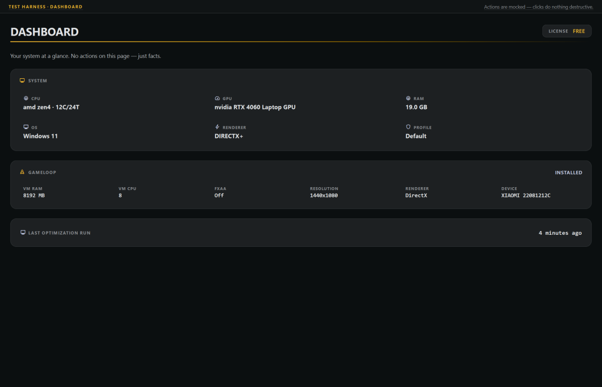Click the Gameloop warning triangle icon
602x387 pixels.
pyautogui.click(x=22, y=172)
